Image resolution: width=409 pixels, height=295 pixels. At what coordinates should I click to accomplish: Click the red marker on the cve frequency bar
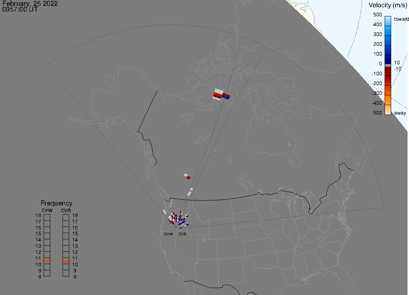[x=66, y=261]
